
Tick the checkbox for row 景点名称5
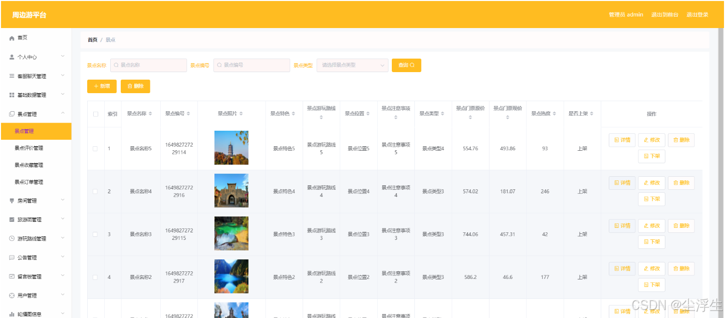[96, 149]
